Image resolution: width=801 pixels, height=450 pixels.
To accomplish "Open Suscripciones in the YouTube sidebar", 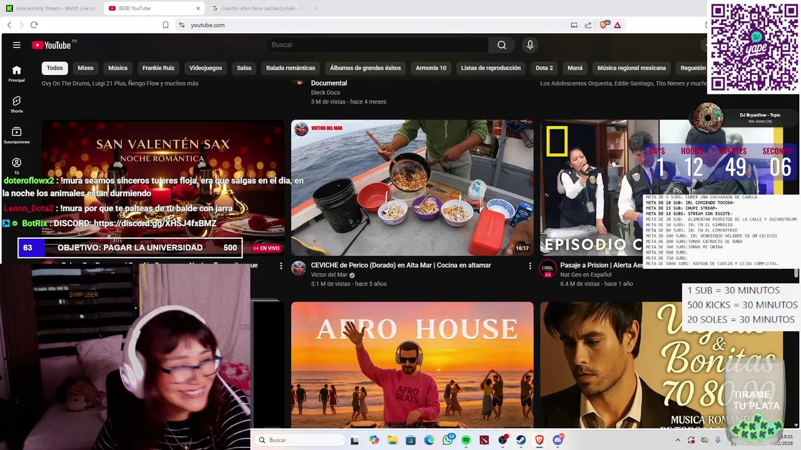I will point(17,136).
